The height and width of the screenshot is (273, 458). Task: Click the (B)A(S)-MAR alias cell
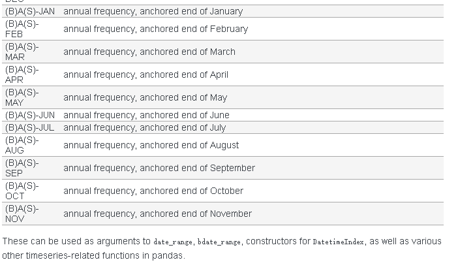pos(22,52)
